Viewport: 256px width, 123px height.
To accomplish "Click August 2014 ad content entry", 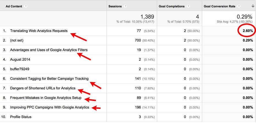I will pos(20,60).
